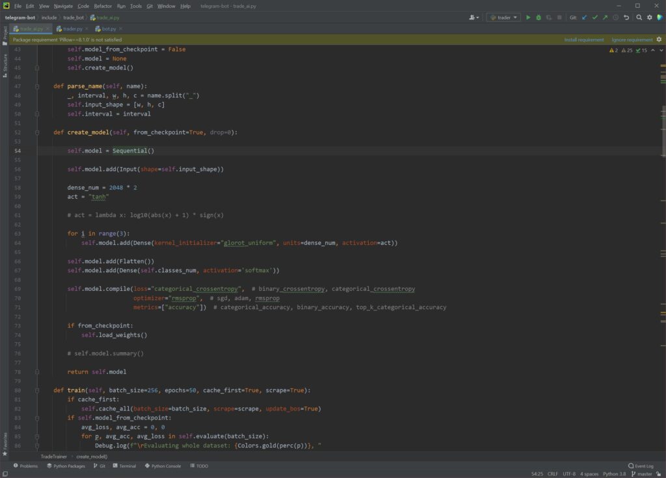
Task: Open the Project tool window sidebar
Action: [5, 36]
